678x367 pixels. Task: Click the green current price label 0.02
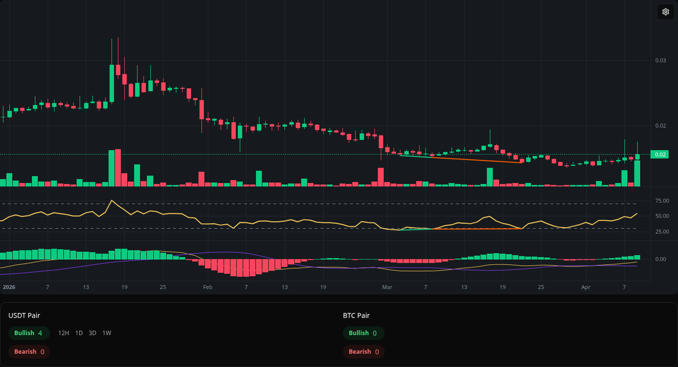(660, 154)
